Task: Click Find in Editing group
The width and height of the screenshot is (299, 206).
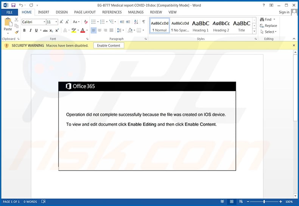Action: (268, 19)
